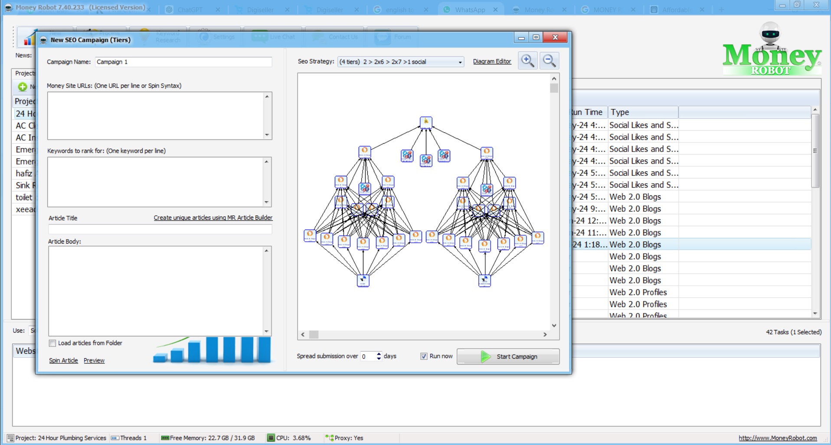Click the Preview link
This screenshot has width=831, height=445.
[94, 360]
